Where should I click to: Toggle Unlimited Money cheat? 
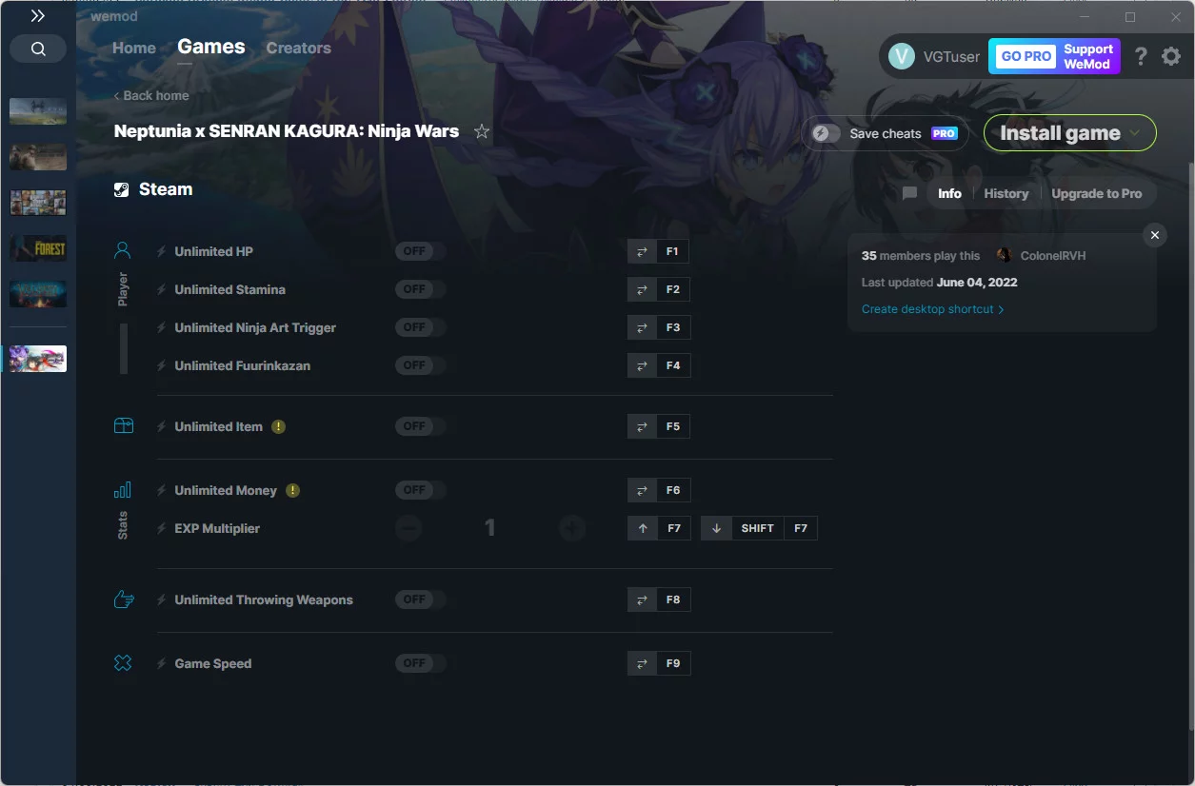[x=420, y=490]
